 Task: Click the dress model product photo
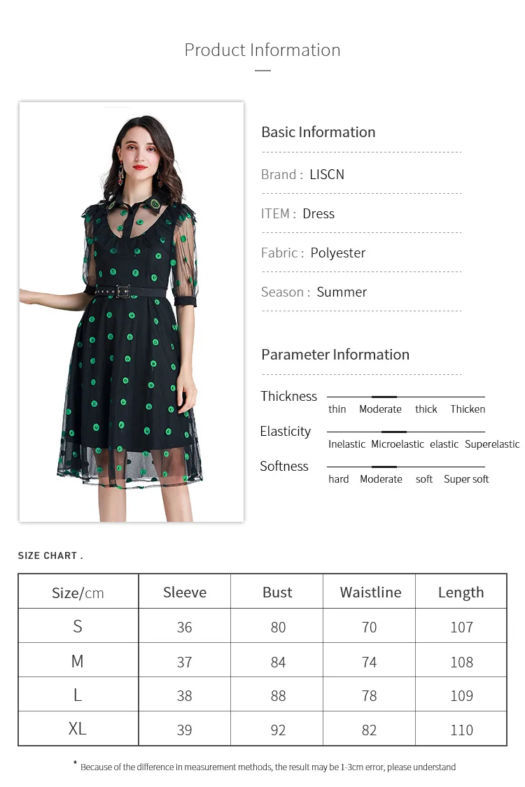[x=131, y=312]
